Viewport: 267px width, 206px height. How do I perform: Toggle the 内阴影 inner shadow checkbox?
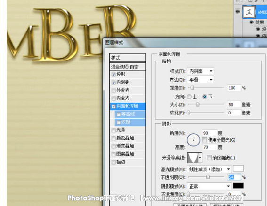coord(113,83)
